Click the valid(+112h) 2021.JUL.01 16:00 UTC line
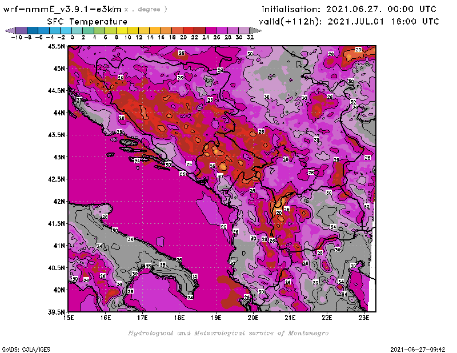 pos(349,22)
